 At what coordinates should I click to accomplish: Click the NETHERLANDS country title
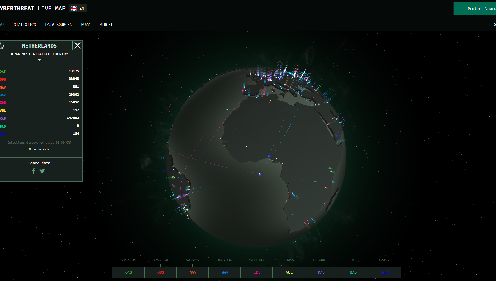(x=39, y=46)
